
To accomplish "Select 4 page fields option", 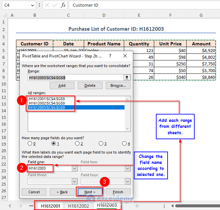I will (x=124, y=144).
